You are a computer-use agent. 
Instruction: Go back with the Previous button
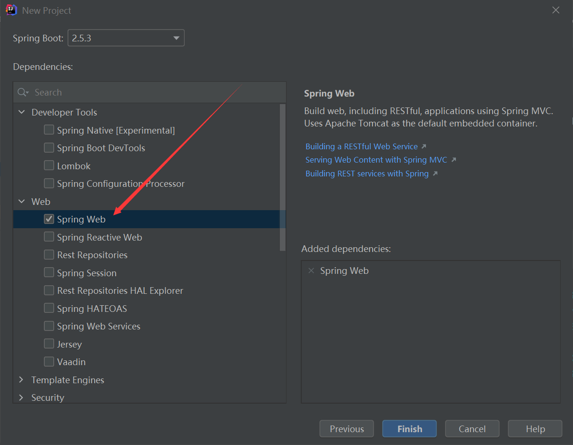346,429
